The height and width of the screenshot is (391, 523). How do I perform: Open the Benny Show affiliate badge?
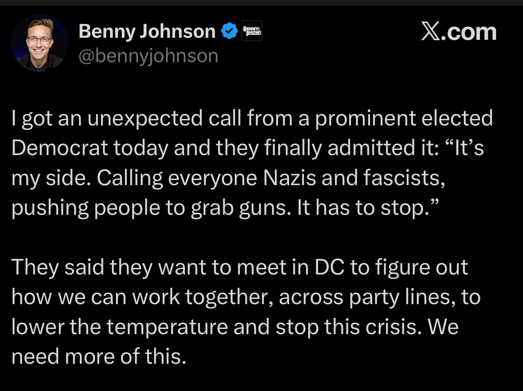tap(252, 31)
